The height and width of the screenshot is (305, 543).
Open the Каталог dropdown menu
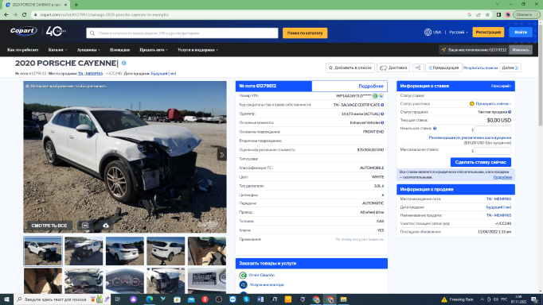click(57, 50)
